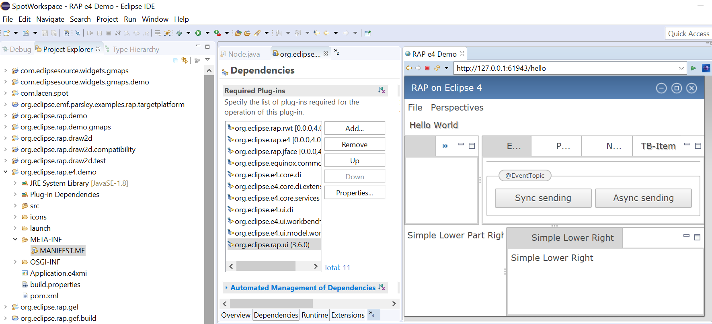The image size is (712, 324).
Task: Click the Properties... button
Action: tap(355, 193)
